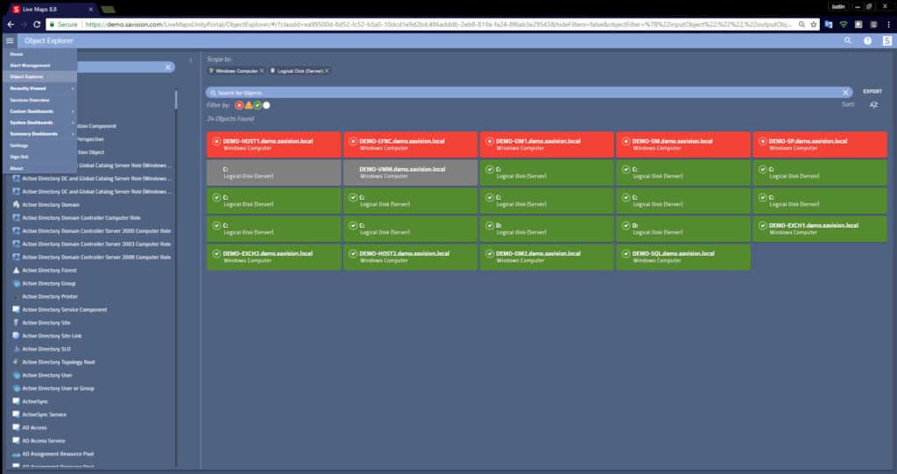This screenshot has height=474, width=897.
Task: Open Home from navigation menu
Action: click(17, 54)
